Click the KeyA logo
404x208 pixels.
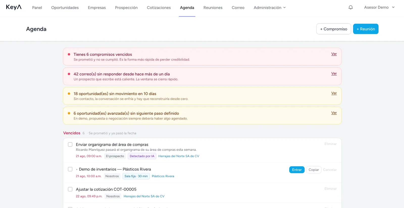14,7
